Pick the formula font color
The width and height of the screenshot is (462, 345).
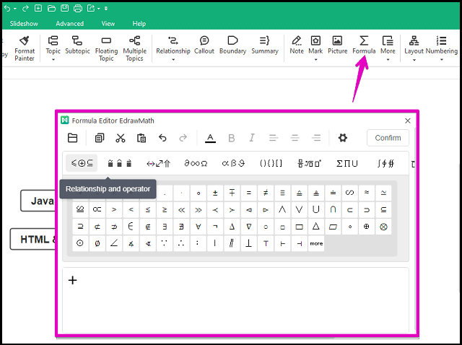click(x=210, y=138)
